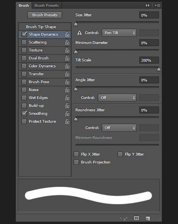Select the Brush Tip Shape section

(41, 27)
